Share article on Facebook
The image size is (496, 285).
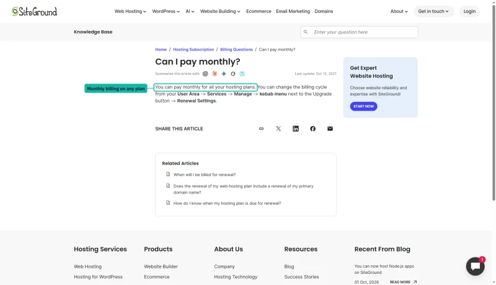tap(313, 129)
